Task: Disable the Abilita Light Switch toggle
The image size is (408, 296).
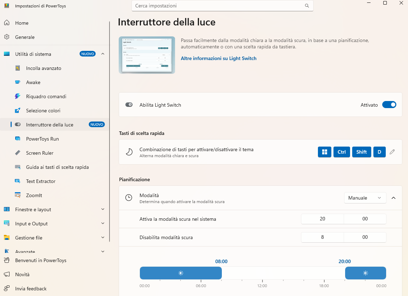Action: point(389,105)
